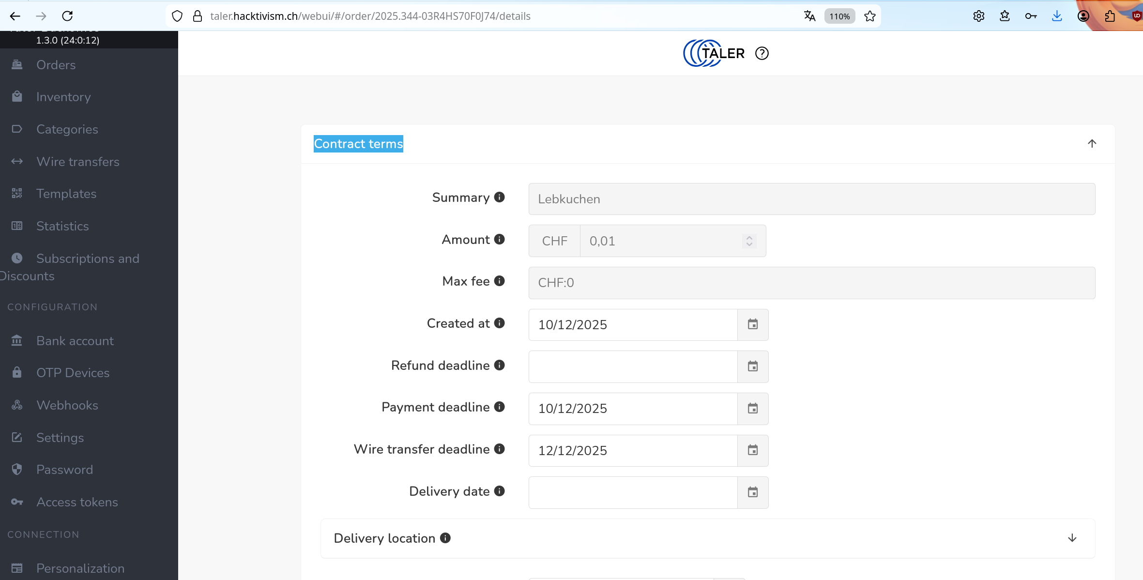The image size is (1143, 580).
Task: Click the Payment deadline date field
Action: click(x=632, y=409)
